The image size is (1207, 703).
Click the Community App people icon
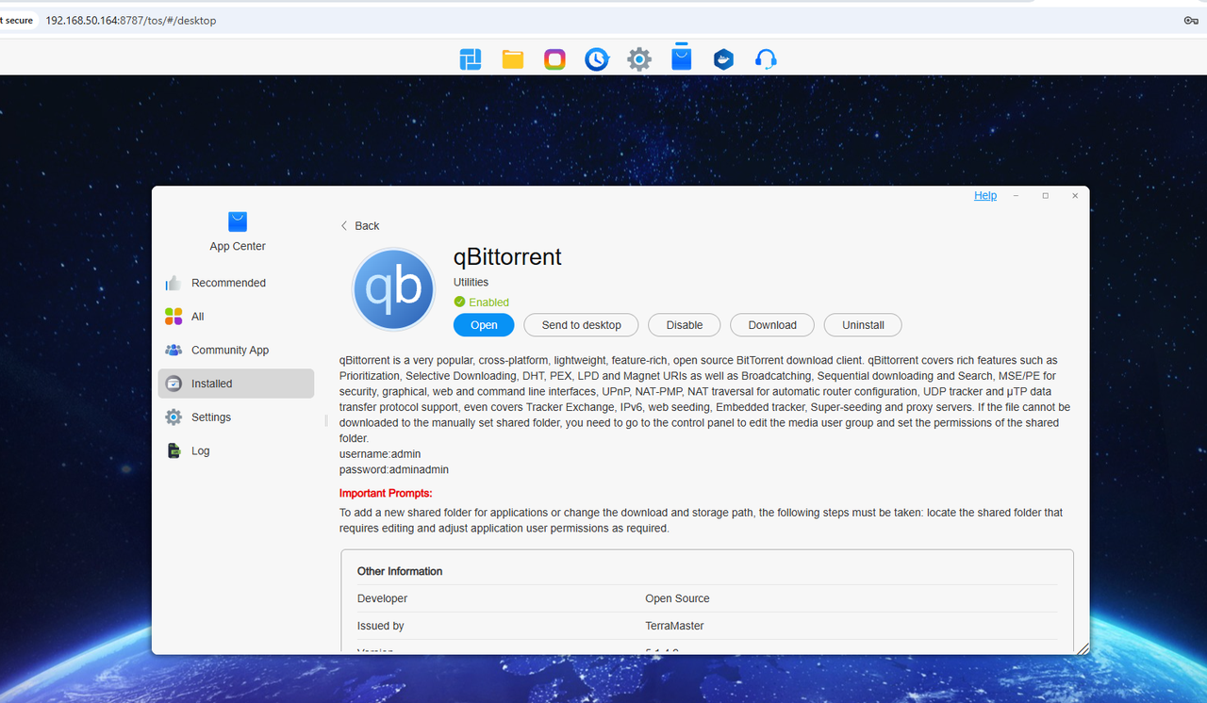174,350
